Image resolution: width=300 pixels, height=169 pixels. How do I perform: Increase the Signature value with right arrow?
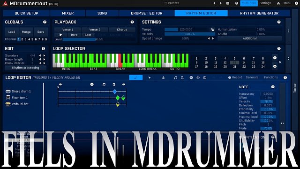pyautogui.click(x=44, y=55)
